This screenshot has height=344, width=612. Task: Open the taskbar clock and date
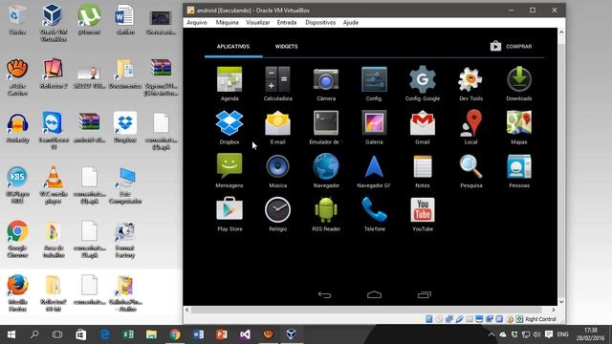(591, 334)
